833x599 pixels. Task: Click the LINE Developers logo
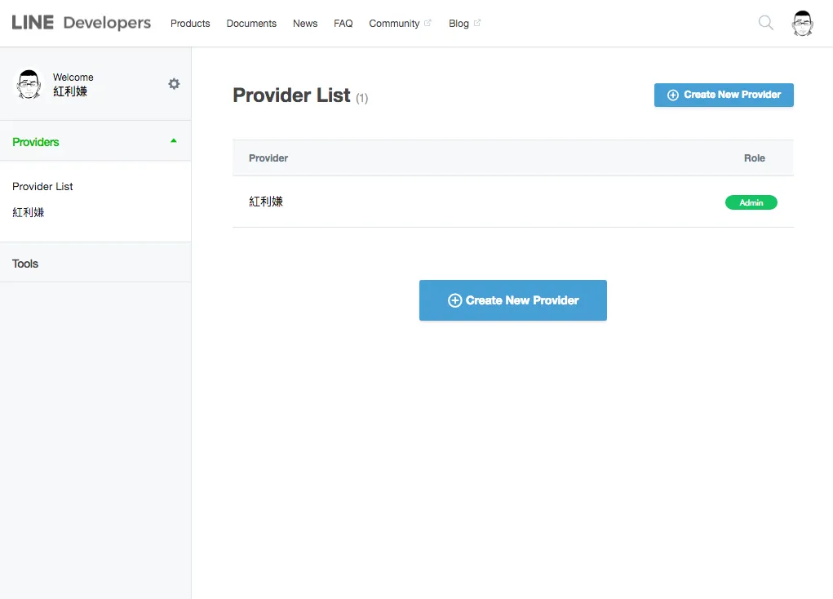81,23
